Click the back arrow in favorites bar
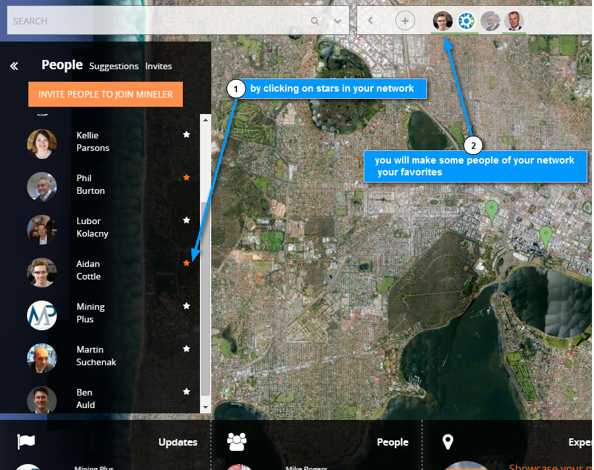The width and height of the screenshot is (594, 470). click(370, 21)
